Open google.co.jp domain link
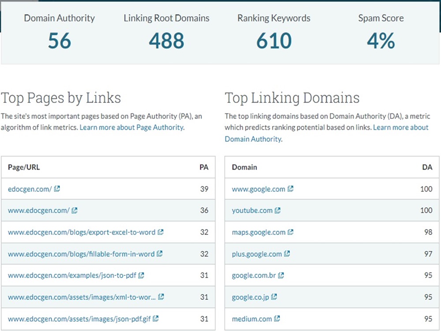Viewport: 441px width, 331px height. 250,297
